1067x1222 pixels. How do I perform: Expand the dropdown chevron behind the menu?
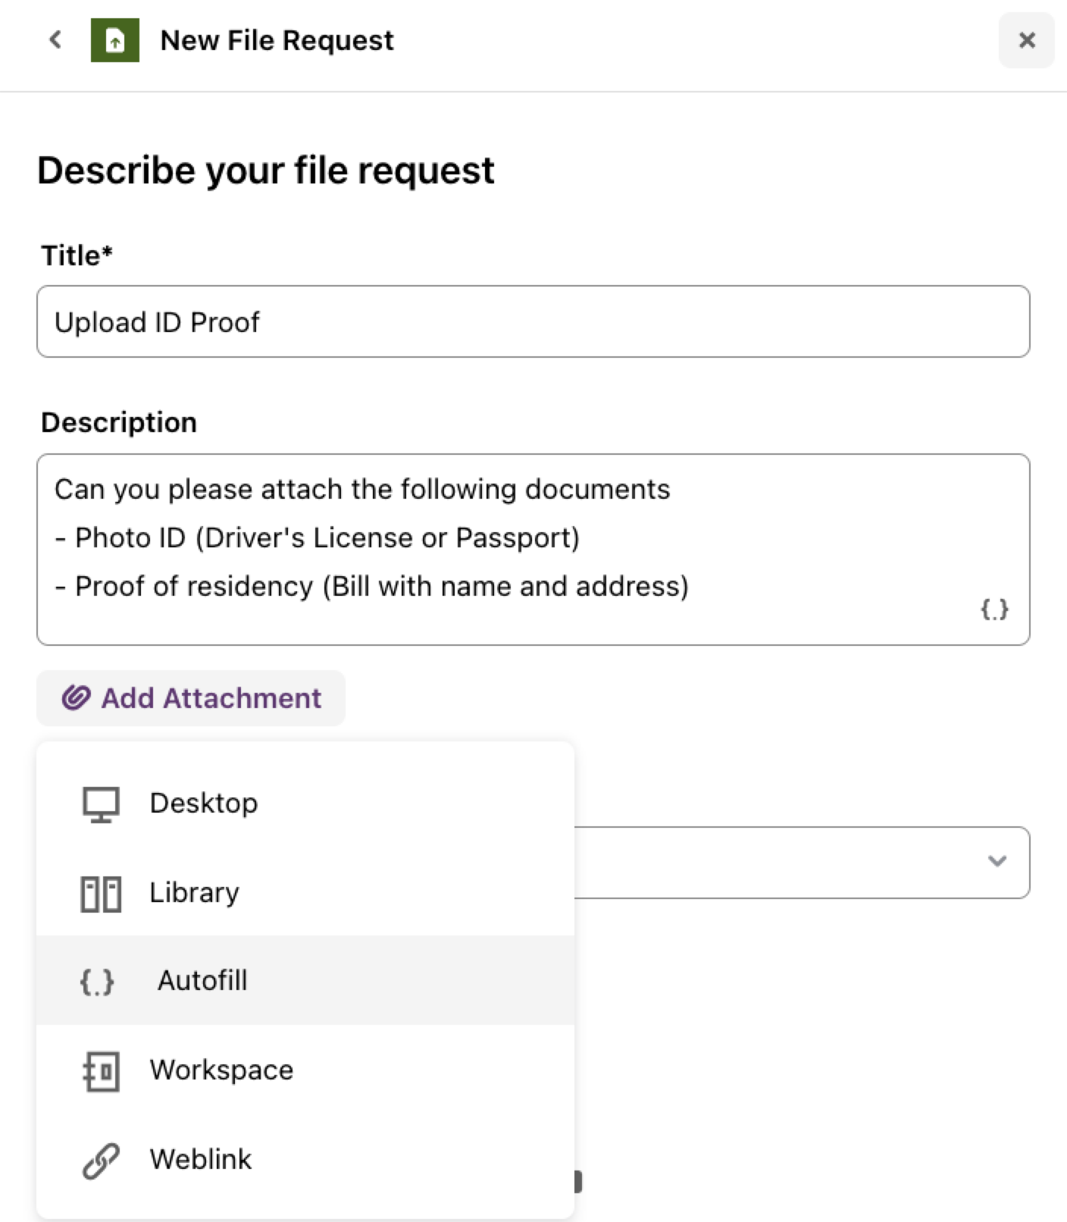tap(997, 861)
